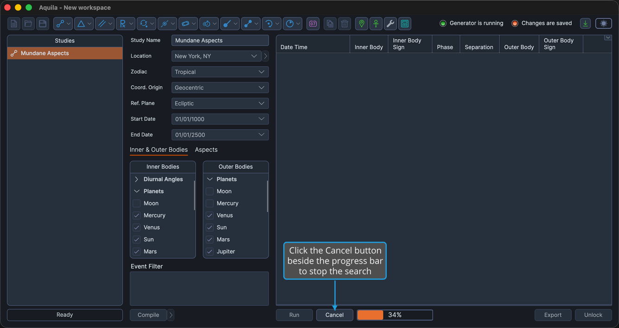Screen dimensions: 619x328
Task: Click the green location pin icon
Action: (x=362, y=24)
